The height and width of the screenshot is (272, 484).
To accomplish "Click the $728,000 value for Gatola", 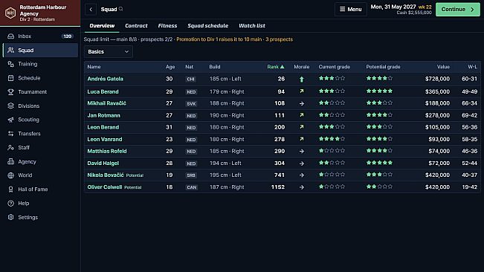I will [437, 79].
